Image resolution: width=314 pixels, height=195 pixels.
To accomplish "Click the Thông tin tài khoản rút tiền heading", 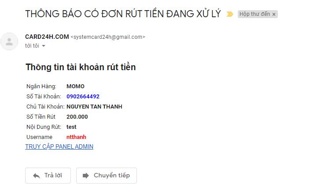I will [81, 67].
